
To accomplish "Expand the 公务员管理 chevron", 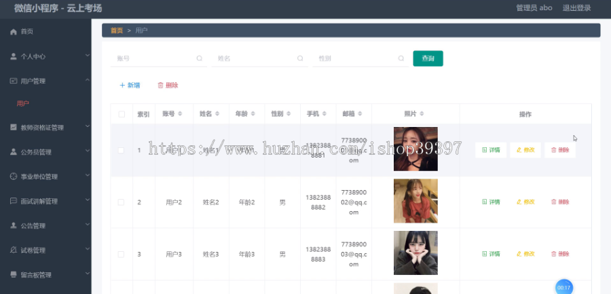I will (88, 151).
